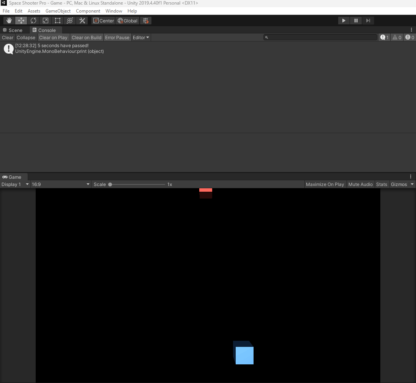Select the Move tool
The image size is (416, 383).
coord(21,20)
